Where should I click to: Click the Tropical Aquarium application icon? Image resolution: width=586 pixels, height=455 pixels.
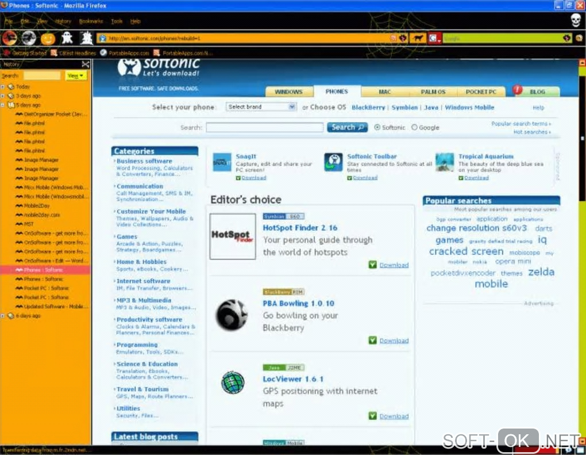click(445, 162)
